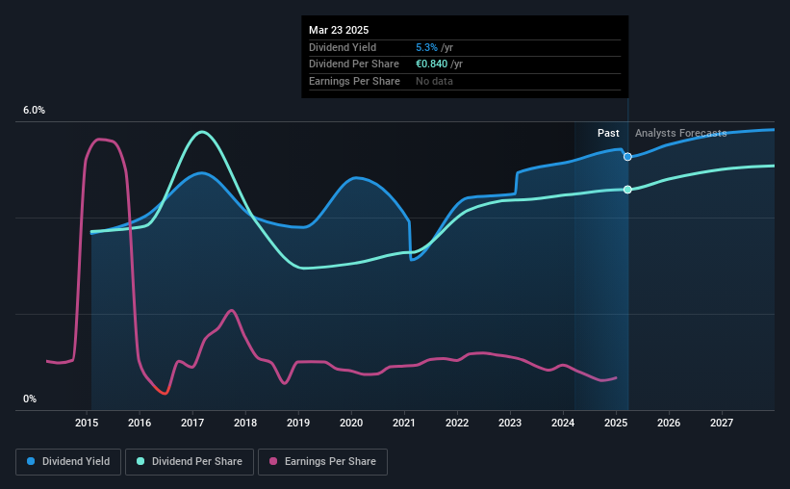
Task: Click the €0.840 Dividend Per Share tooltip value
Action: [x=431, y=64]
